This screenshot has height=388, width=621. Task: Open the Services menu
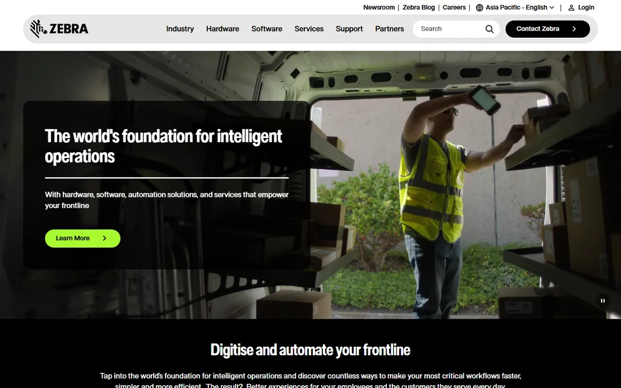[309, 29]
